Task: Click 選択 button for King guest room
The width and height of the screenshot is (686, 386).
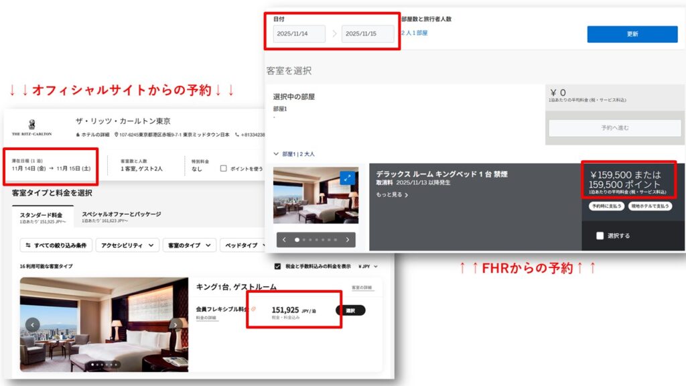Action: [x=350, y=310]
